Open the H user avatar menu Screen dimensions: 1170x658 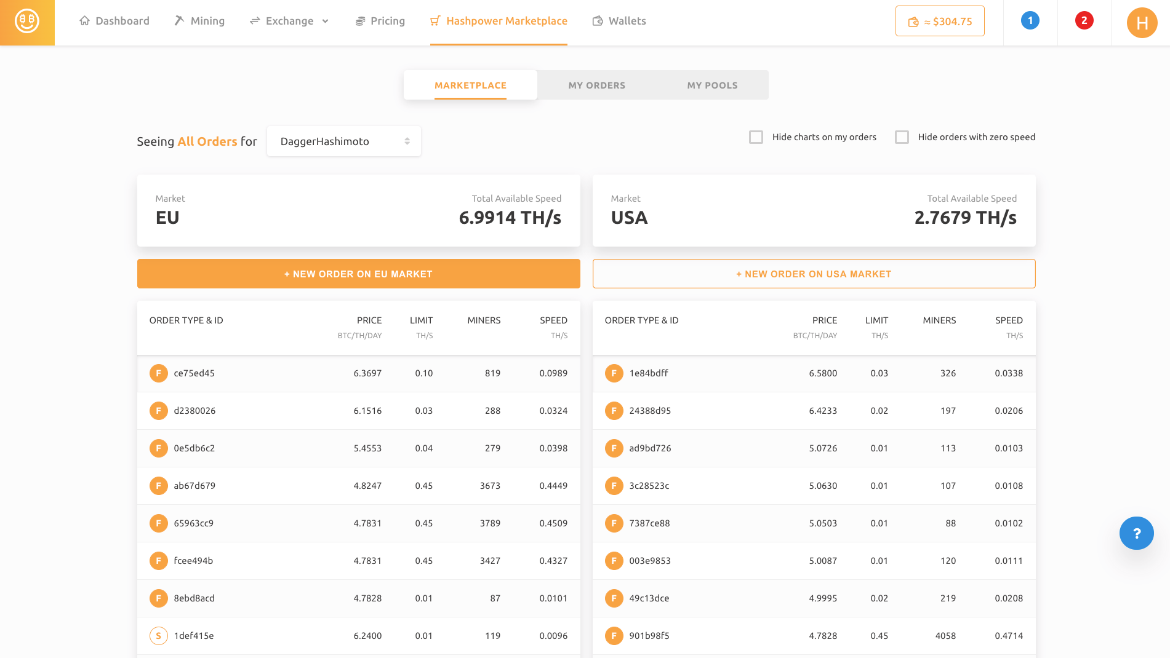(1142, 23)
